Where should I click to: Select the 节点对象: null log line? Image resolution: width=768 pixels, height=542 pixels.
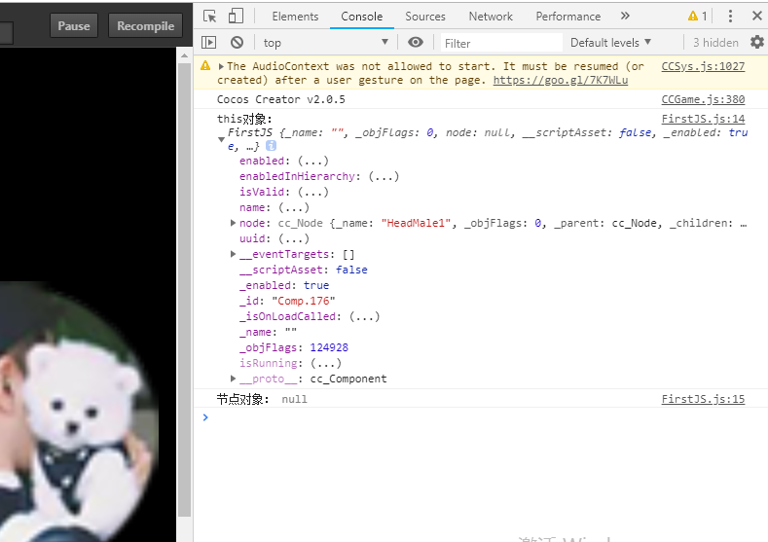(262, 399)
